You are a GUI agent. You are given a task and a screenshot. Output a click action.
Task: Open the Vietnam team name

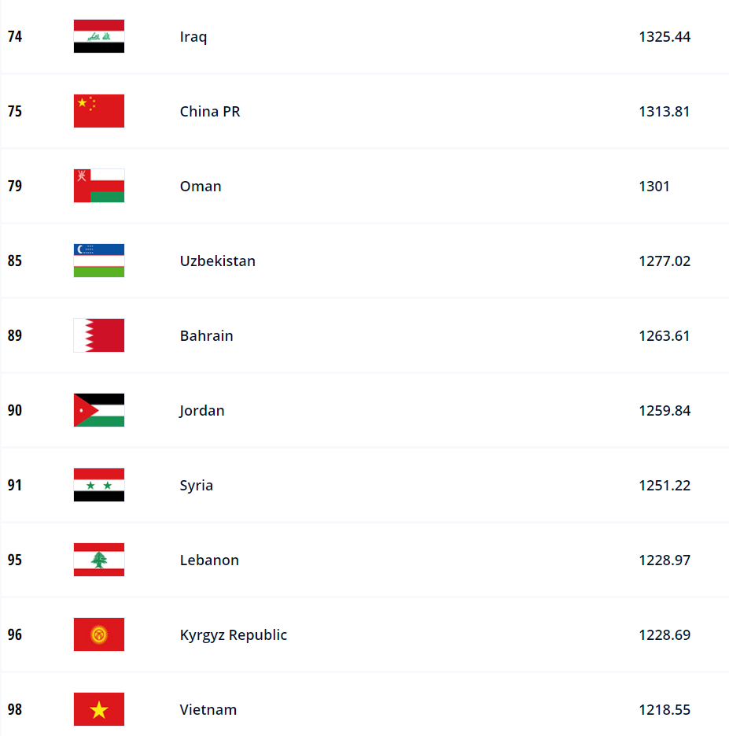click(x=208, y=710)
